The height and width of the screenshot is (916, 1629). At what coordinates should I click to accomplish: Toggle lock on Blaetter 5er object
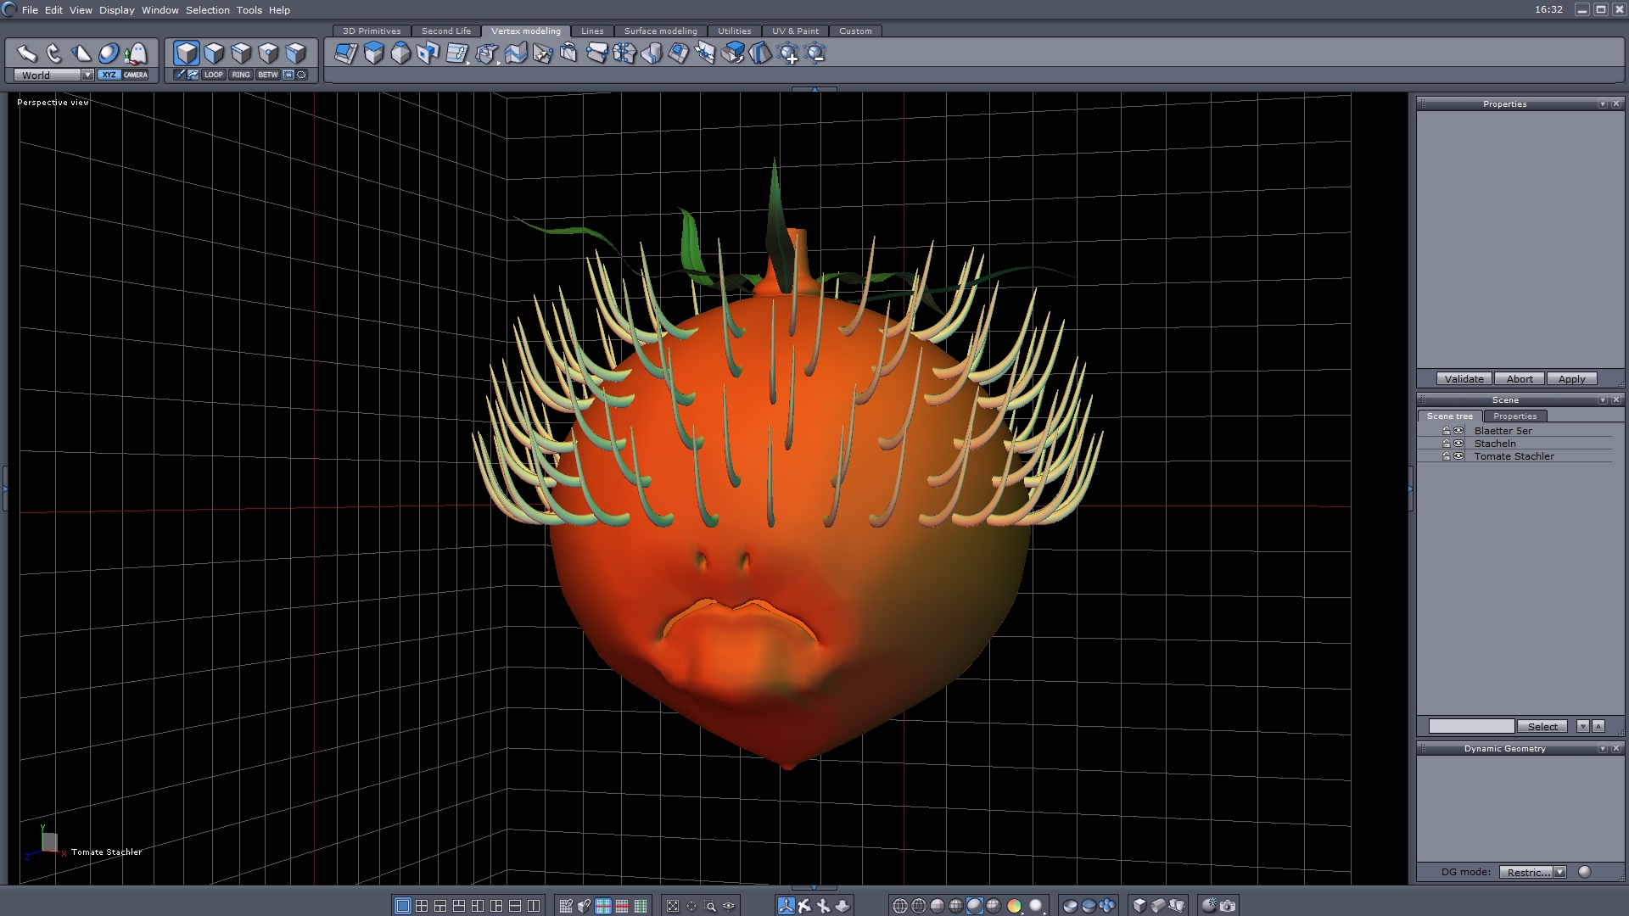[1447, 431]
